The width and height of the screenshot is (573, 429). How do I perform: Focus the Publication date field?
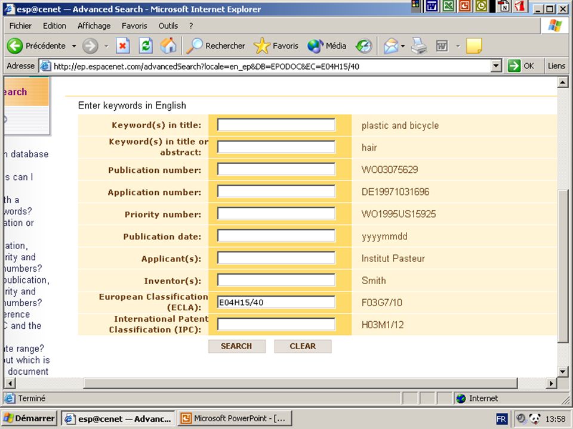click(276, 236)
